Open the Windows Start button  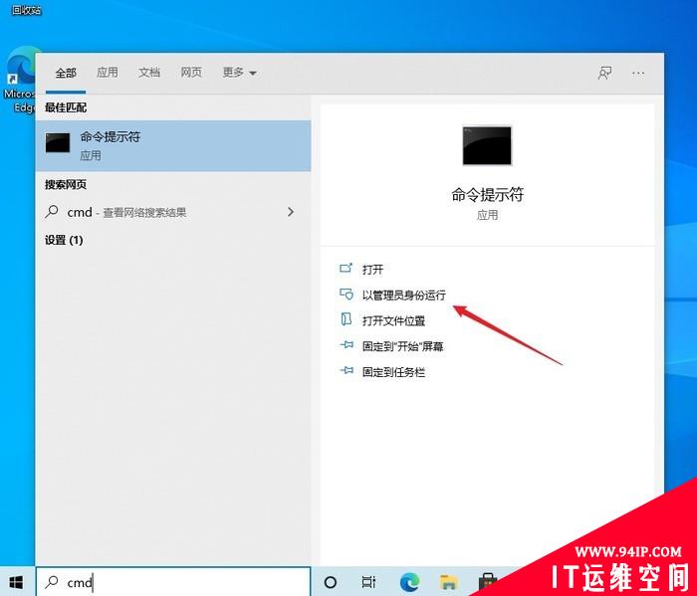(17, 581)
